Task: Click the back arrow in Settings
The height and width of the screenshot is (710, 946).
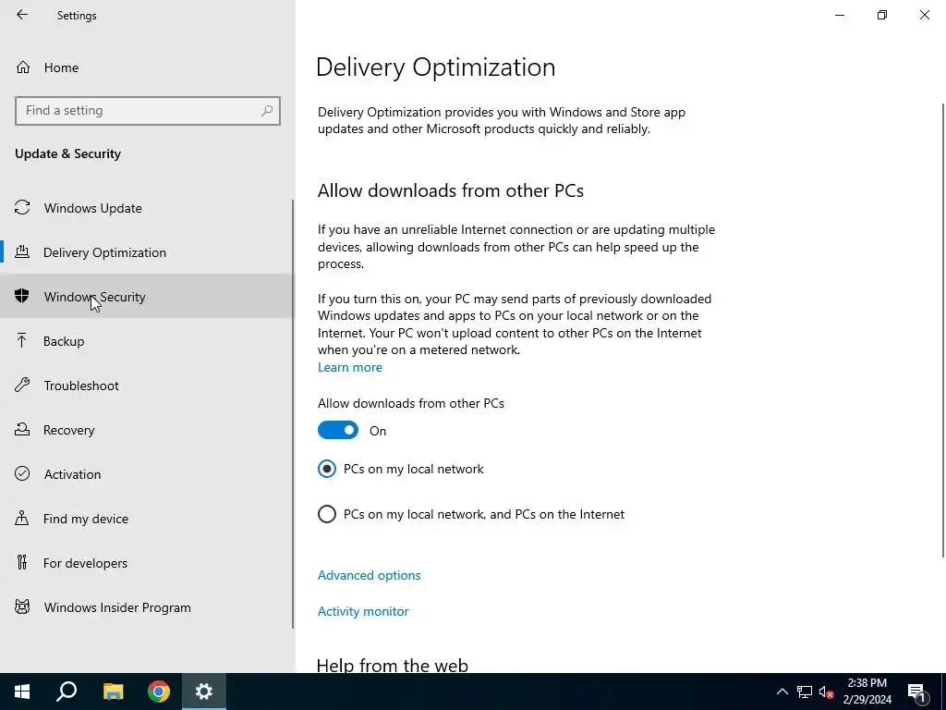Action: [x=22, y=15]
